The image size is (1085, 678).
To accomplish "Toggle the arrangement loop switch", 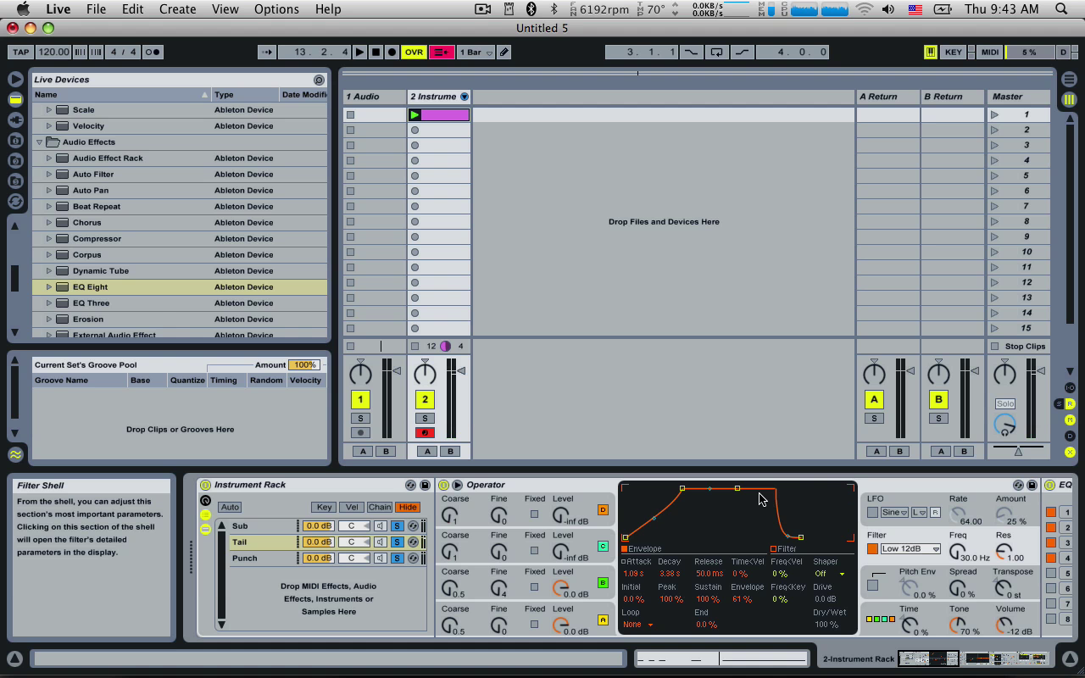I will click(x=717, y=52).
